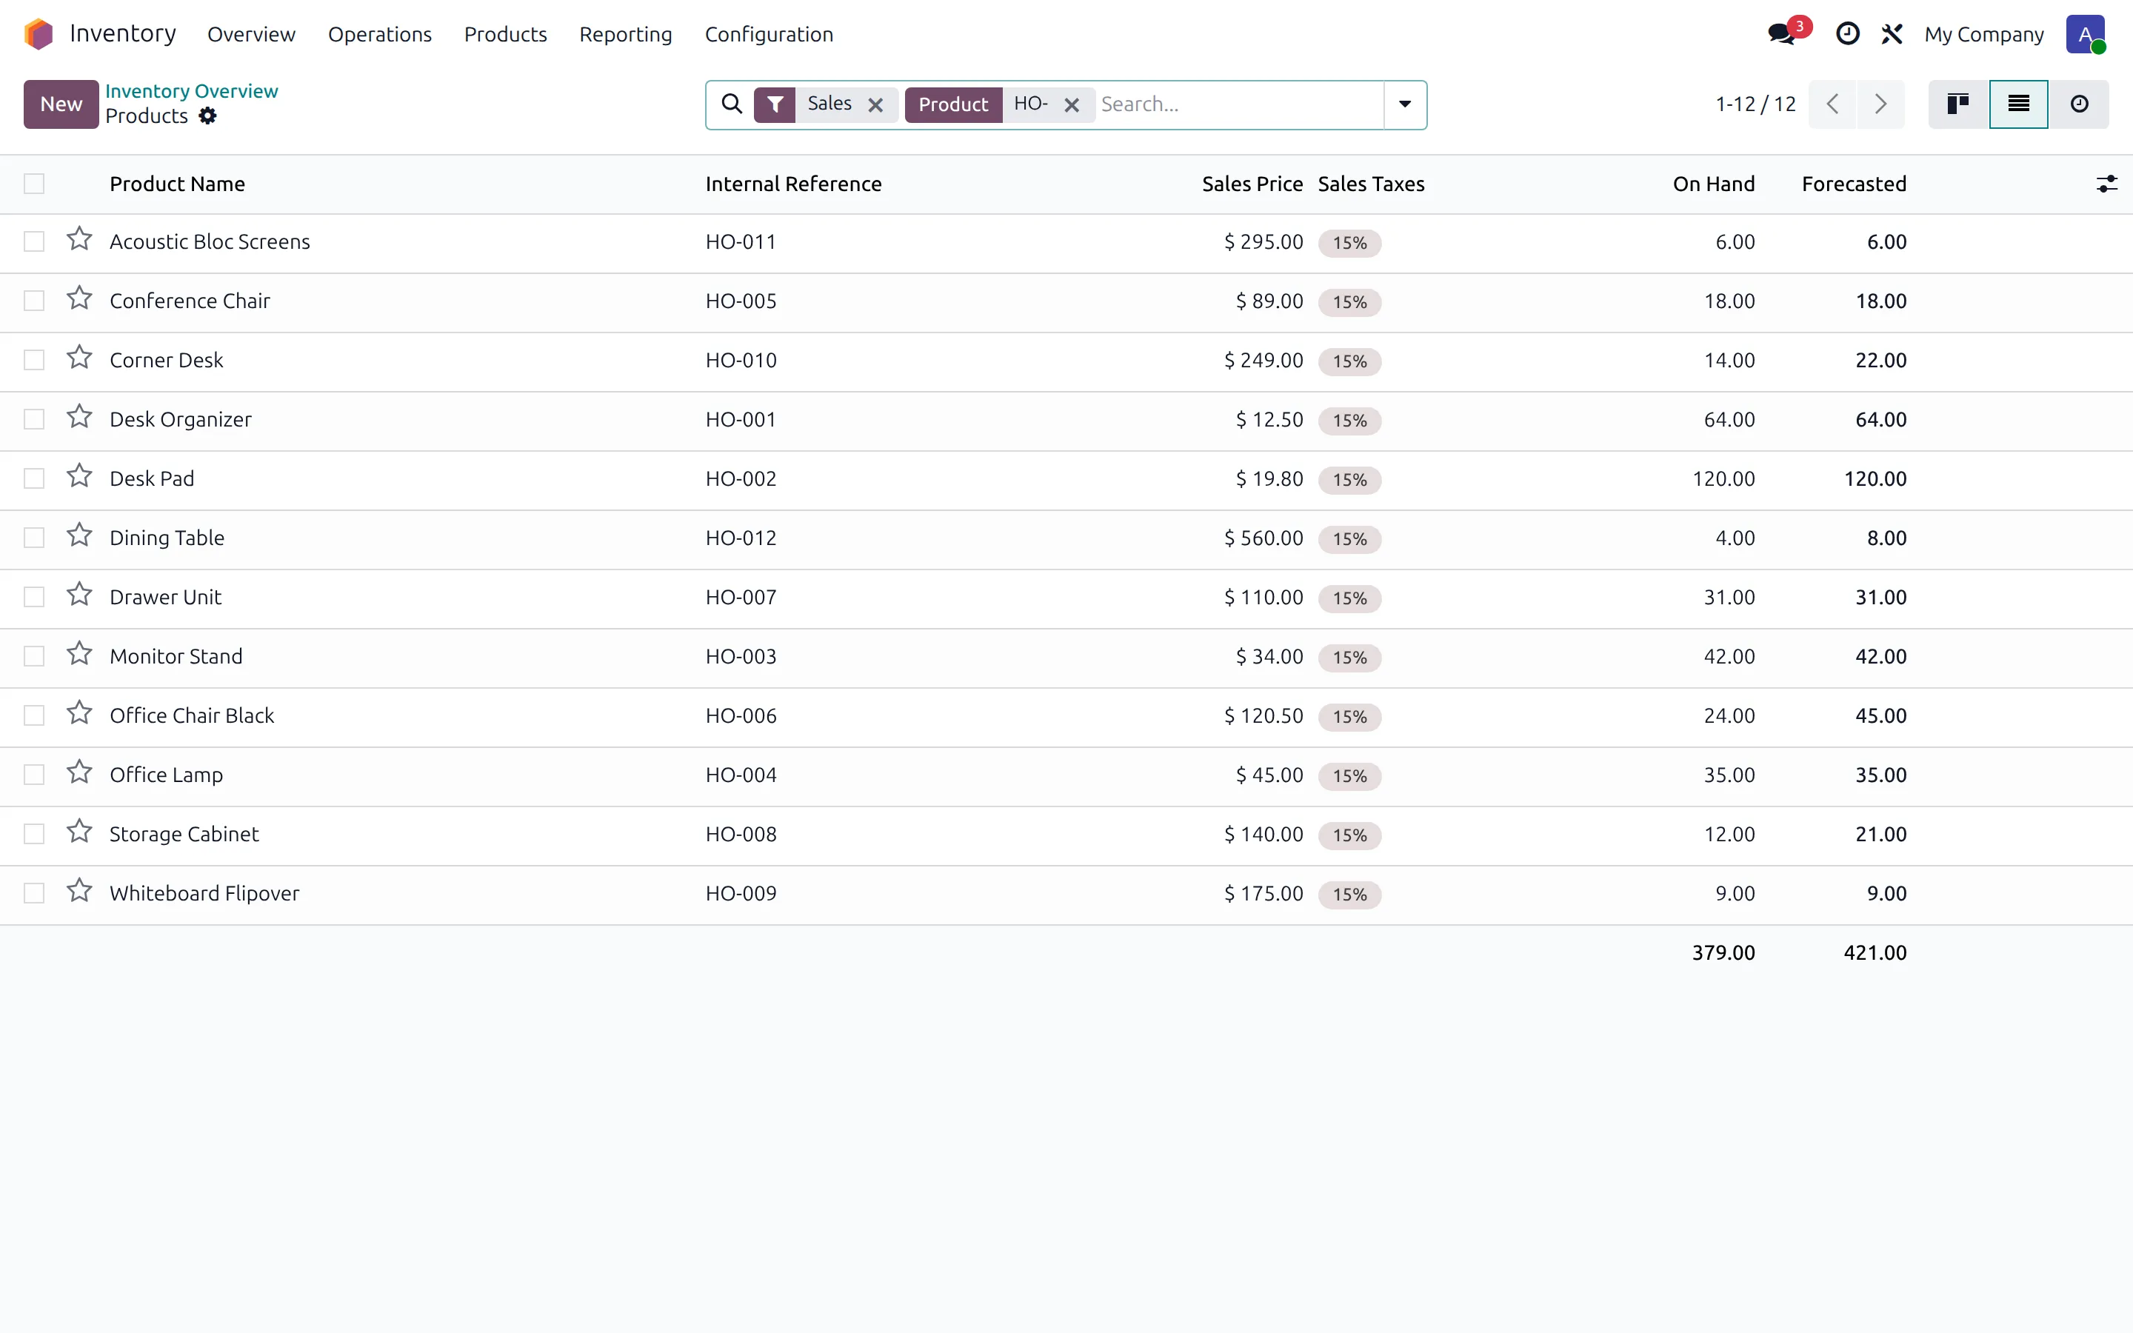Favorite the Whiteboard Flipover product

click(79, 890)
